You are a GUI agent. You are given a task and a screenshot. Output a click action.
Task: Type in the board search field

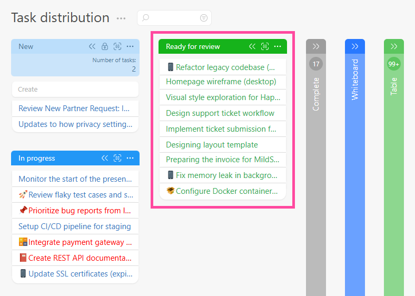(171, 18)
